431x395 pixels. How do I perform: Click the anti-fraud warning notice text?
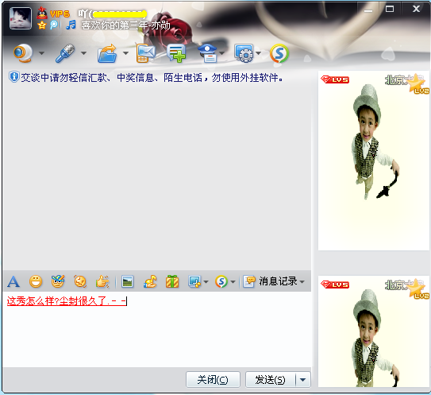coord(152,78)
